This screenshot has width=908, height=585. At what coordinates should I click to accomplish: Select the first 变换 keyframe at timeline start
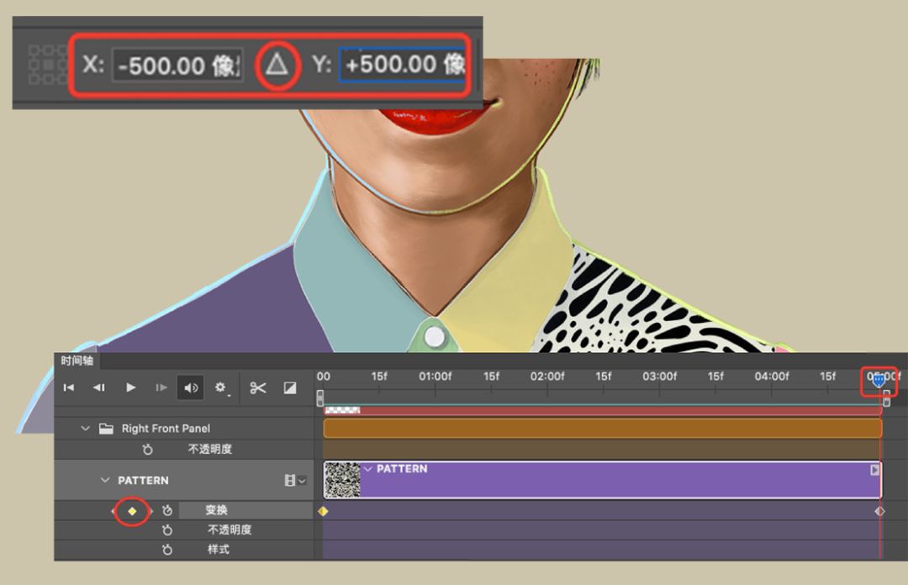(x=323, y=511)
